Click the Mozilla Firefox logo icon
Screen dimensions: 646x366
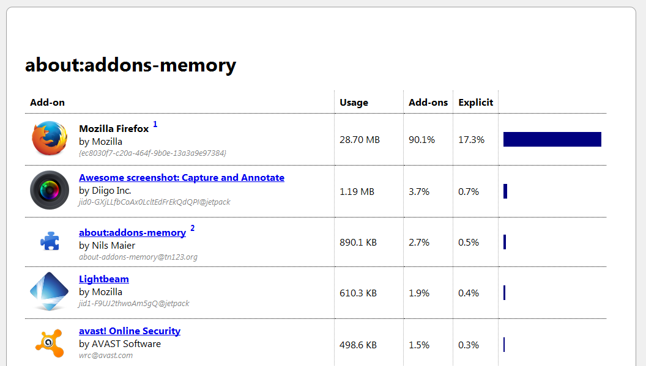[x=50, y=138]
